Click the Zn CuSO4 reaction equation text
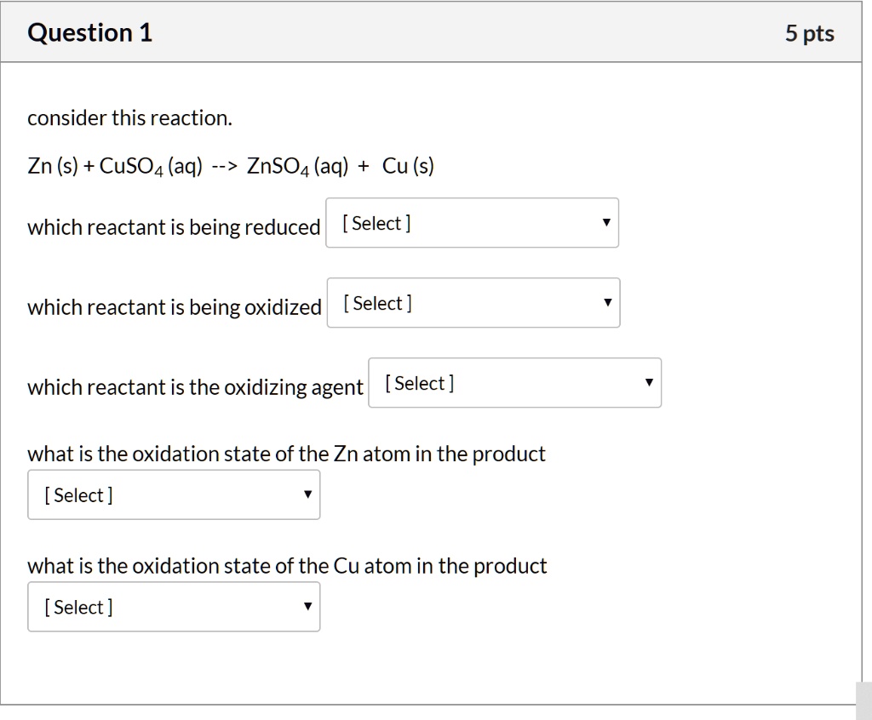 pos(230,165)
